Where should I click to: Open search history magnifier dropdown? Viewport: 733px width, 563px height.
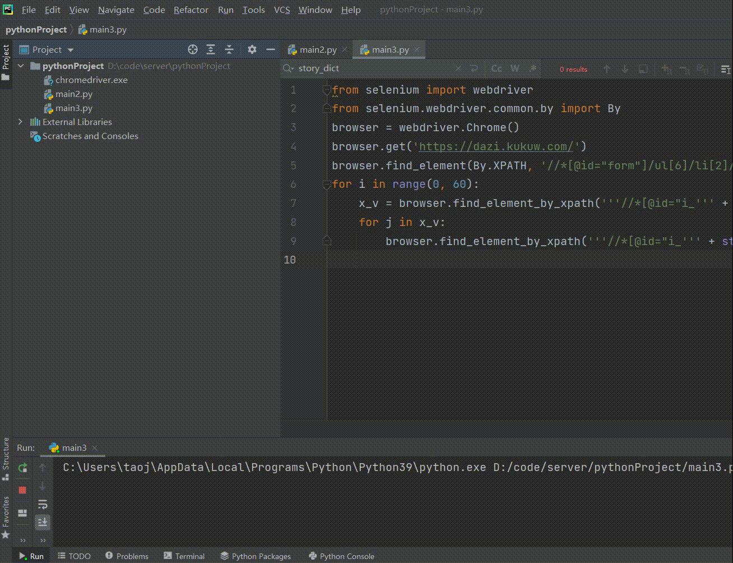click(x=289, y=68)
